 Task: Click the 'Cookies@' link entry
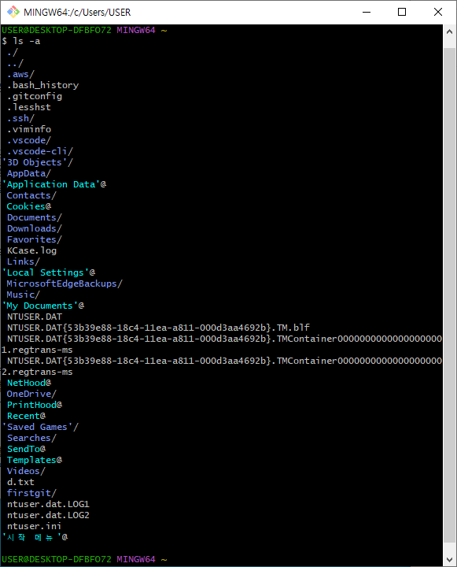click(x=29, y=206)
